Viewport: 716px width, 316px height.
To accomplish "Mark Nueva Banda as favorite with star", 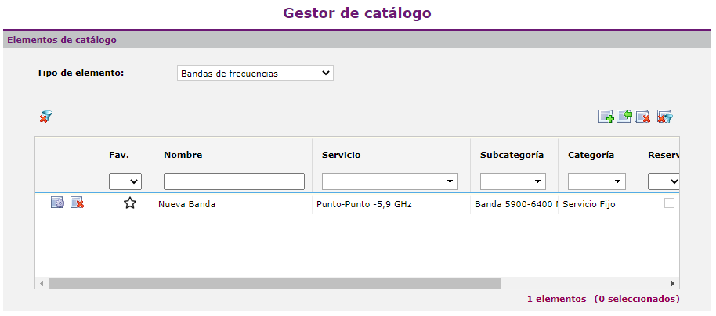I will [130, 203].
